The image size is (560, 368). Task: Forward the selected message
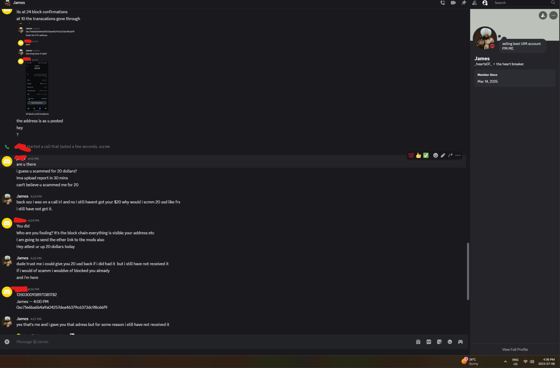(450, 155)
